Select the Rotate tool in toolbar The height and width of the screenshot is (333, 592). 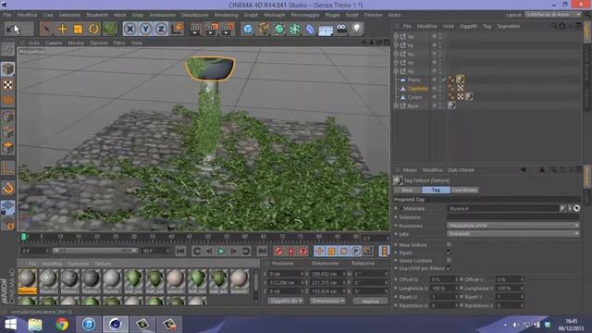coord(93,29)
